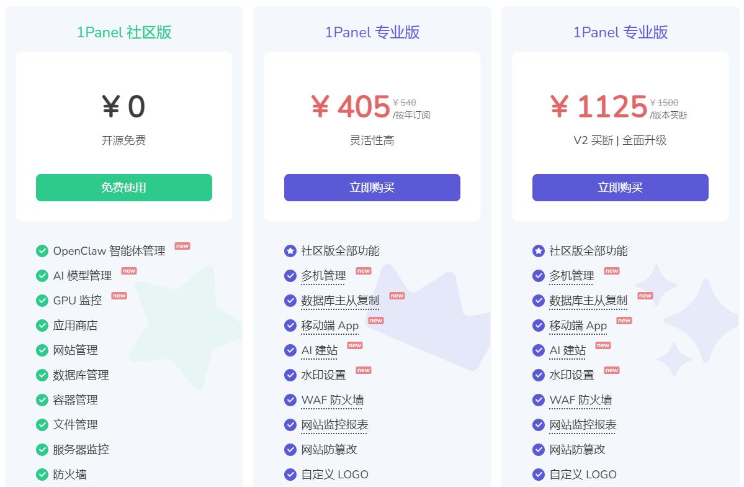Click the green check icon next to GPU 监控
The width and height of the screenshot is (744, 487).
pyautogui.click(x=42, y=301)
